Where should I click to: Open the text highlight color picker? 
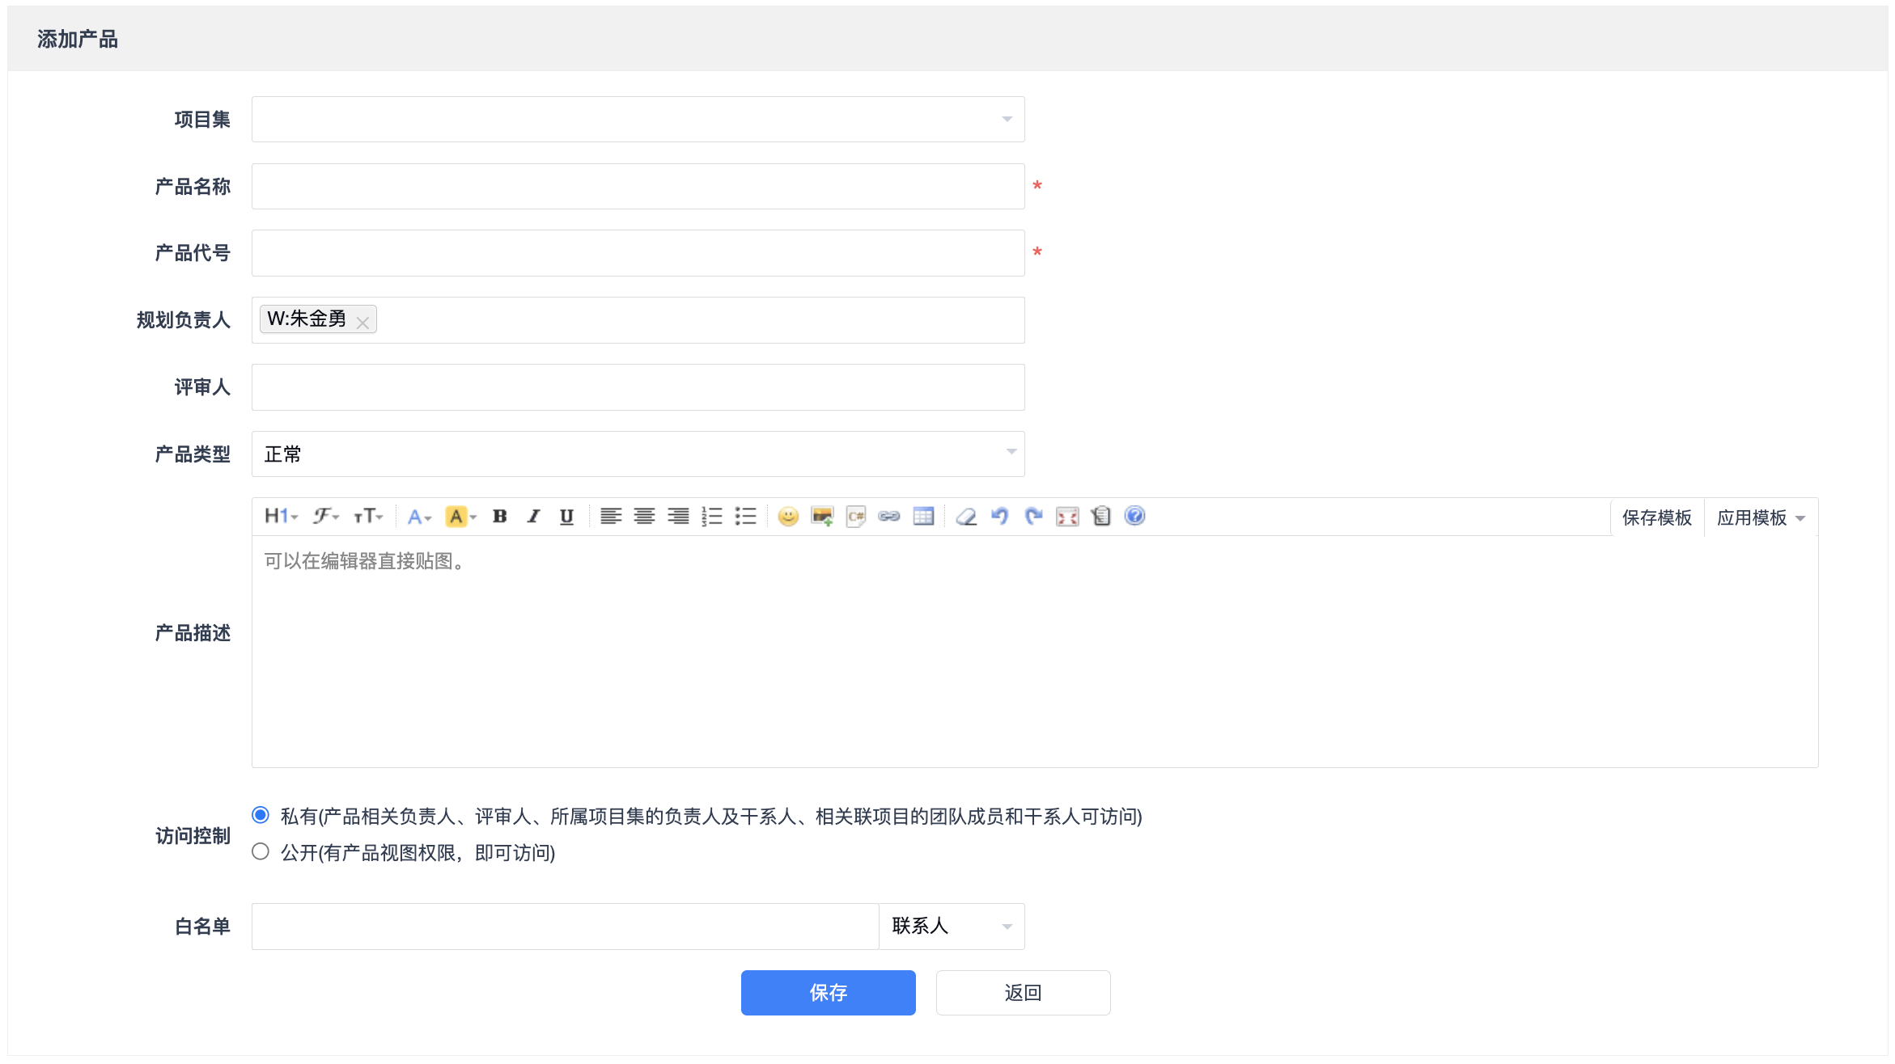[x=473, y=517]
